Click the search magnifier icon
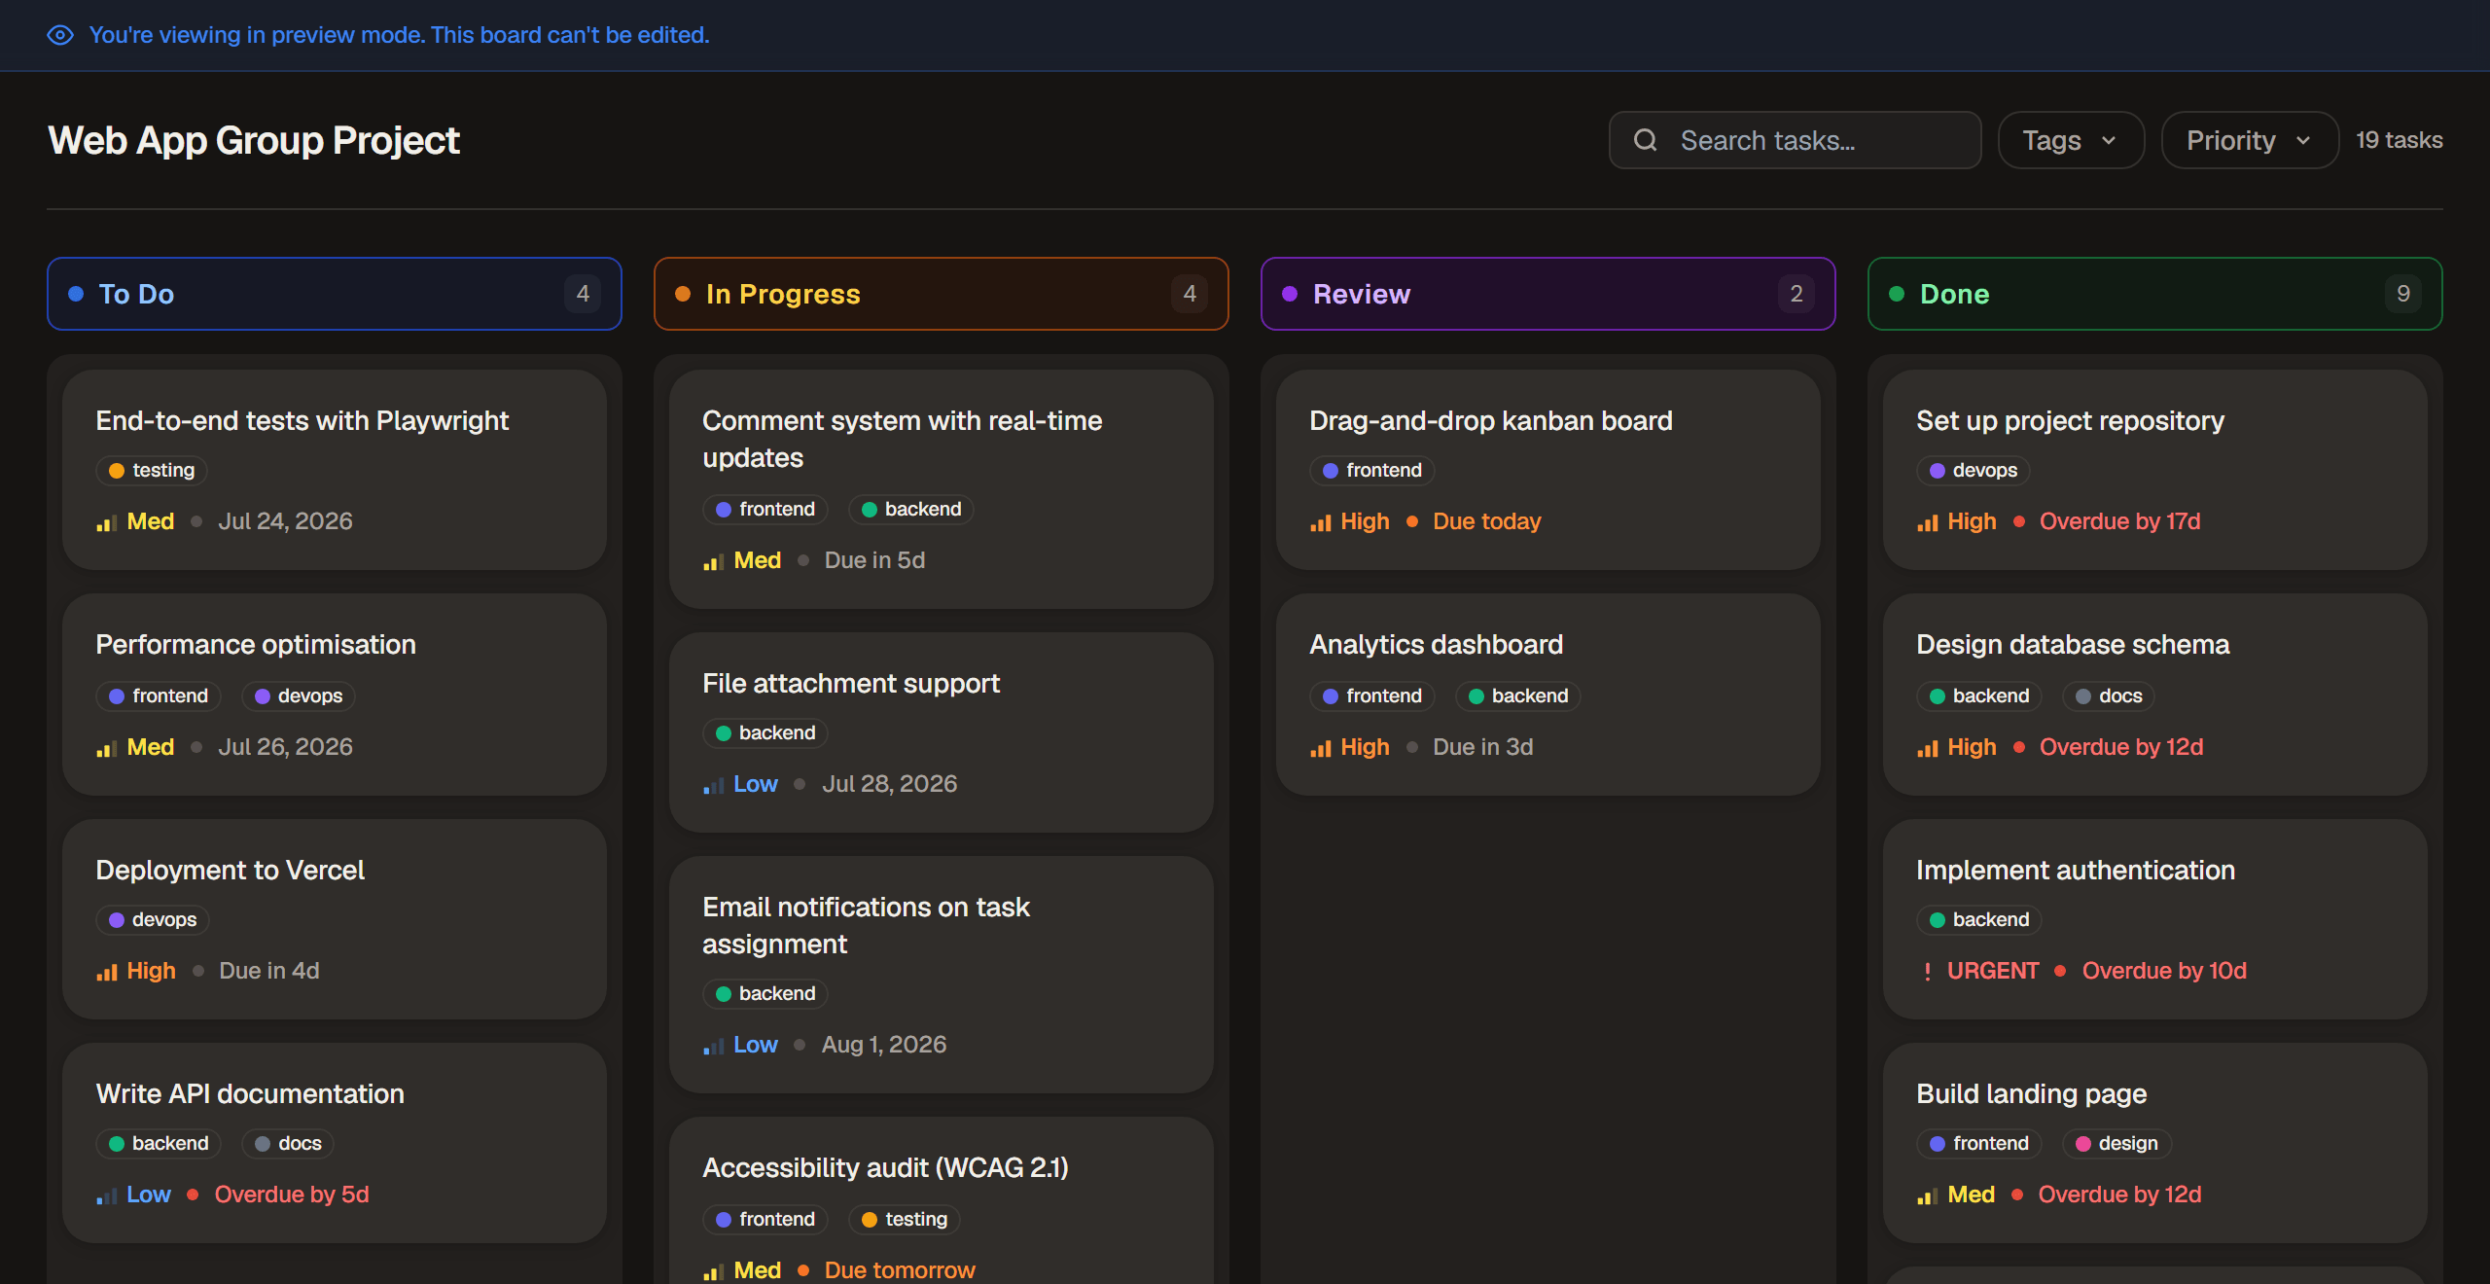The width and height of the screenshot is (2490, 1284). tap(1646, 140)
